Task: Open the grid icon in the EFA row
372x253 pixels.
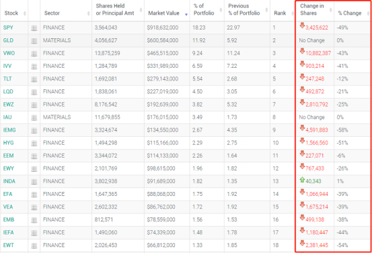Action: click(x=34, y=195)
